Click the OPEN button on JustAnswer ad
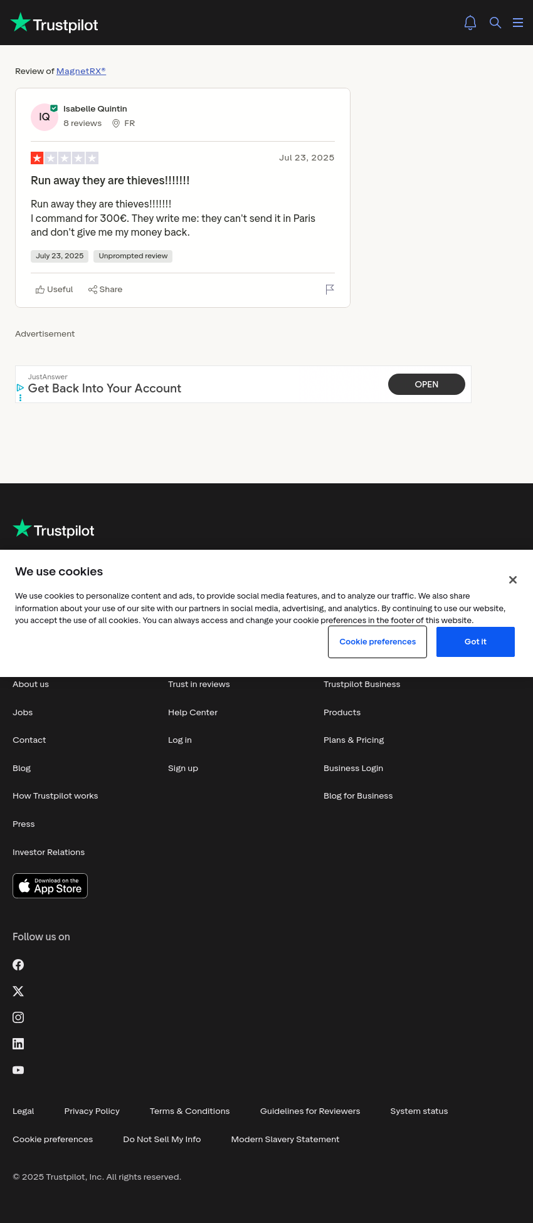The height and width of the screenshot is (1223, 533). click(426, 384)
